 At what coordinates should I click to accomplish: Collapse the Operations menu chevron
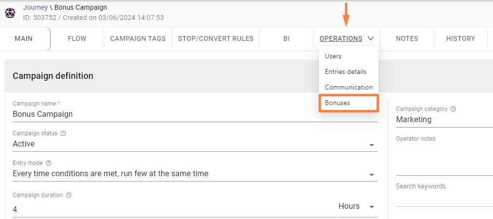371,38
